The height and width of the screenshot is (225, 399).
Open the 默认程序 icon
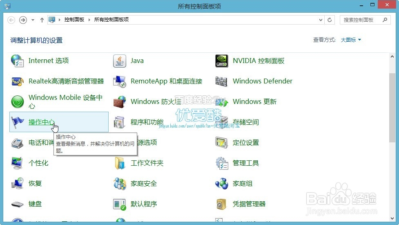point(120,204)
